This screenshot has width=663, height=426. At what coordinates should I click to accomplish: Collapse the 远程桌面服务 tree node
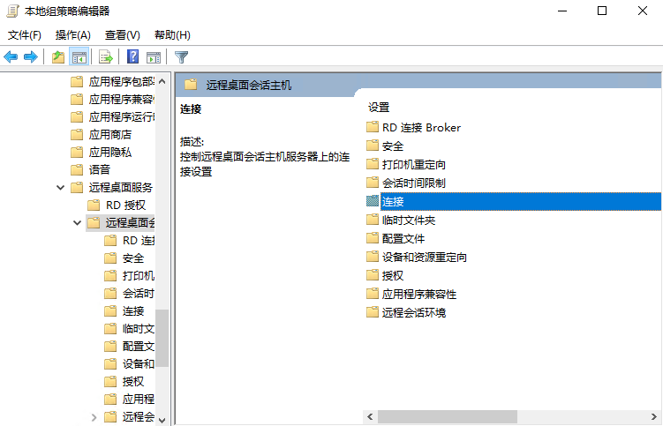click(x=60, y=187)
